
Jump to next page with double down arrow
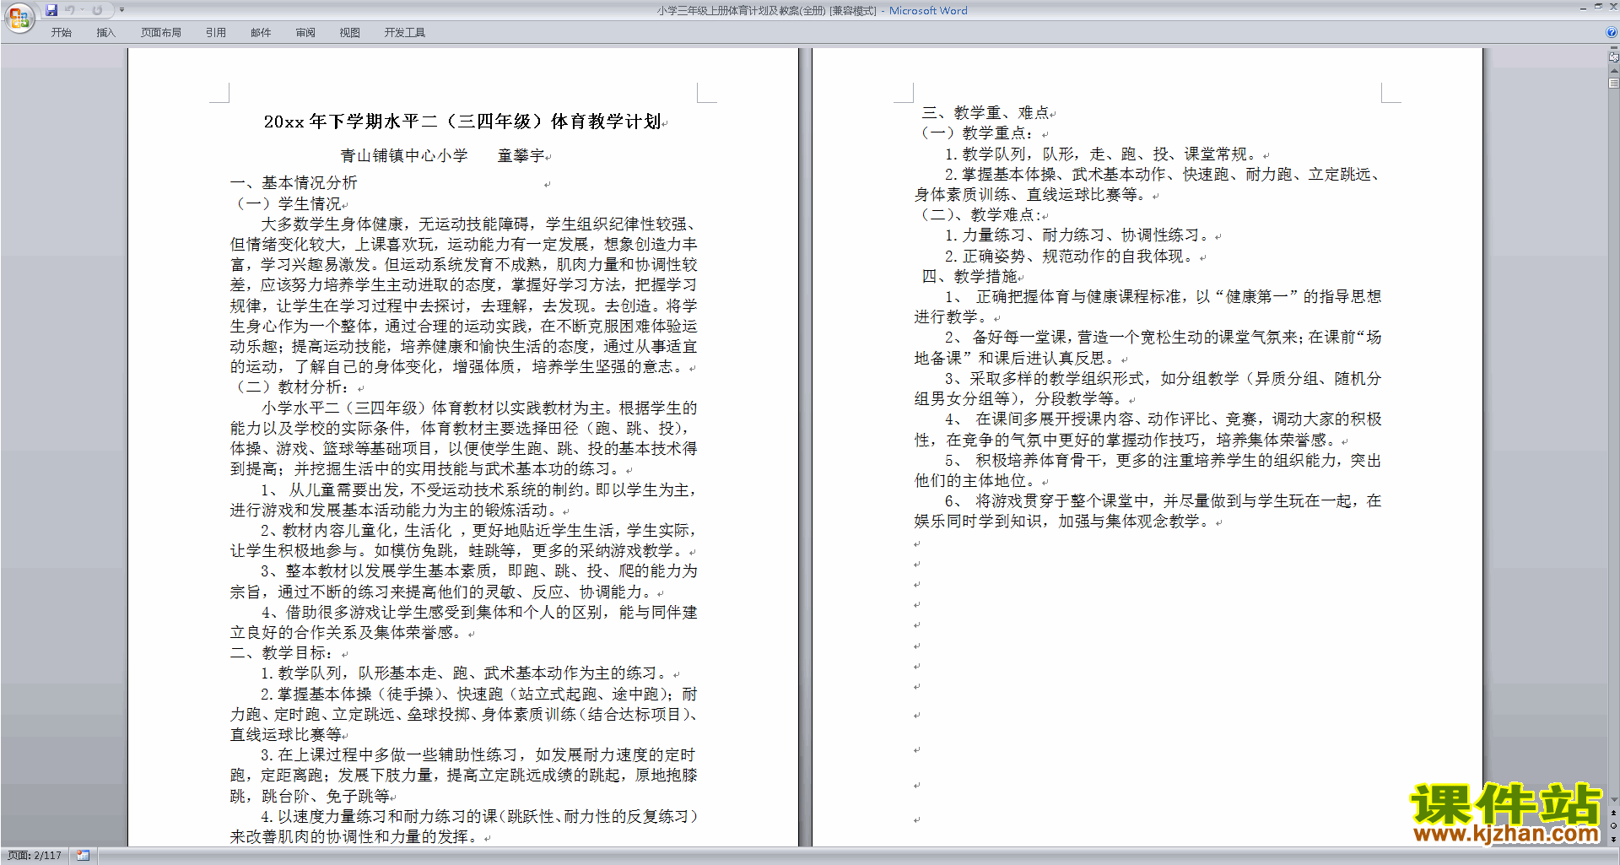[x=1613, y=839]
